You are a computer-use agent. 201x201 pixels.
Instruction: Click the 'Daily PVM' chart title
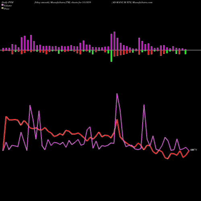click(7, 2)
